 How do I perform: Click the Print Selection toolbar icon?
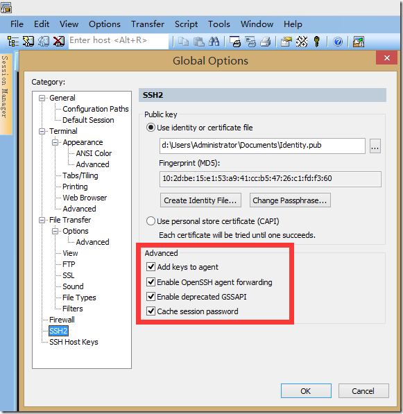[x=250, y=42]
